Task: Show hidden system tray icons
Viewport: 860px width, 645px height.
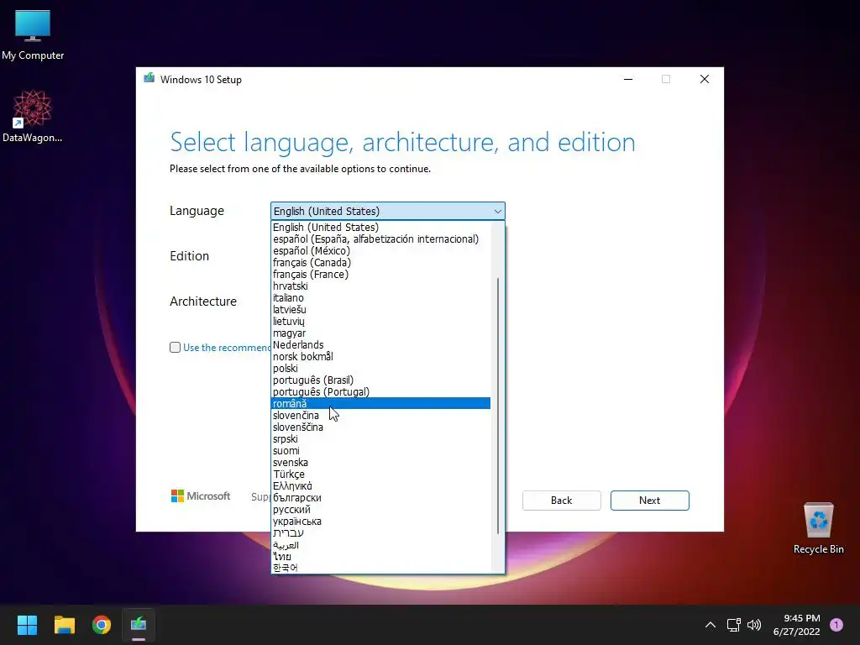Action: pyautogui.click(x=711, y=625)
